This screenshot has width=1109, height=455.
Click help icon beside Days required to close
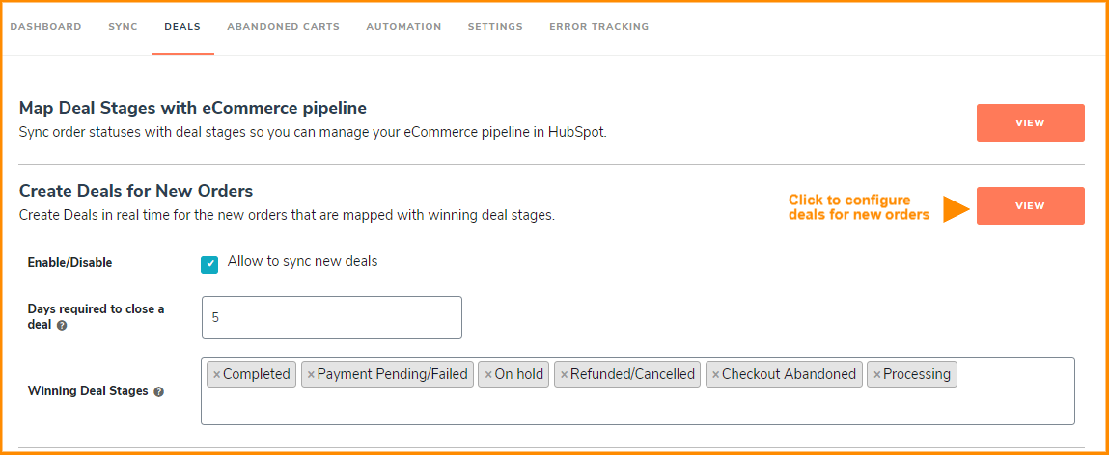[62, 326]
